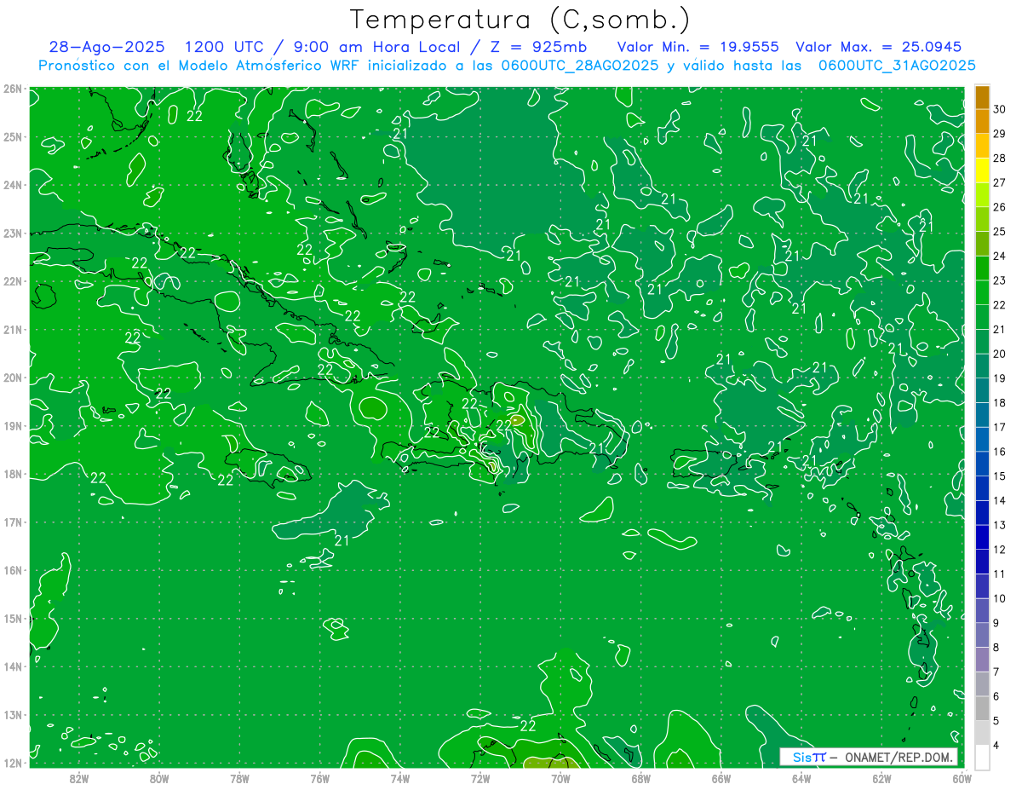Pick the lime scale band between 26 and 27

[982, 194]
